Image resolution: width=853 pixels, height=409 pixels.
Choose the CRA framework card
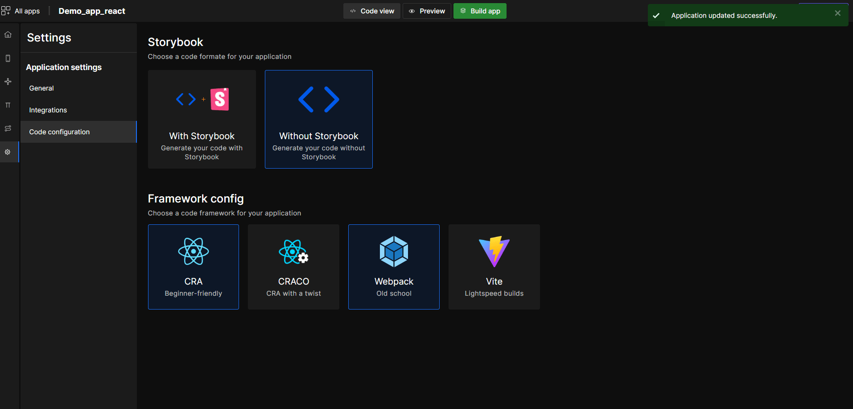194,267
